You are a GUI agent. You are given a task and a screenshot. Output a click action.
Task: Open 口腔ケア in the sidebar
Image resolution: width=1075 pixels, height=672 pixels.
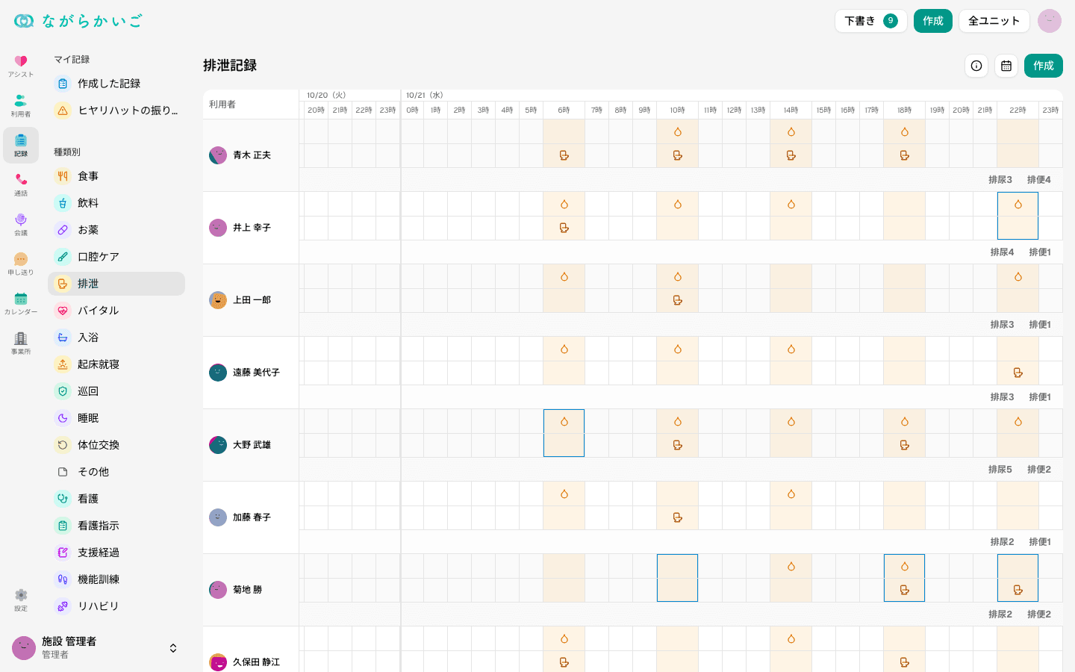click(116, 257)
